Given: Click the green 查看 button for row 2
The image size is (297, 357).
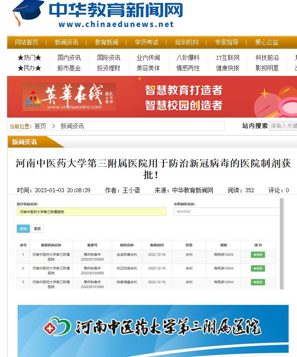Looking at the screenshot, I should click(x=258, y=269).
